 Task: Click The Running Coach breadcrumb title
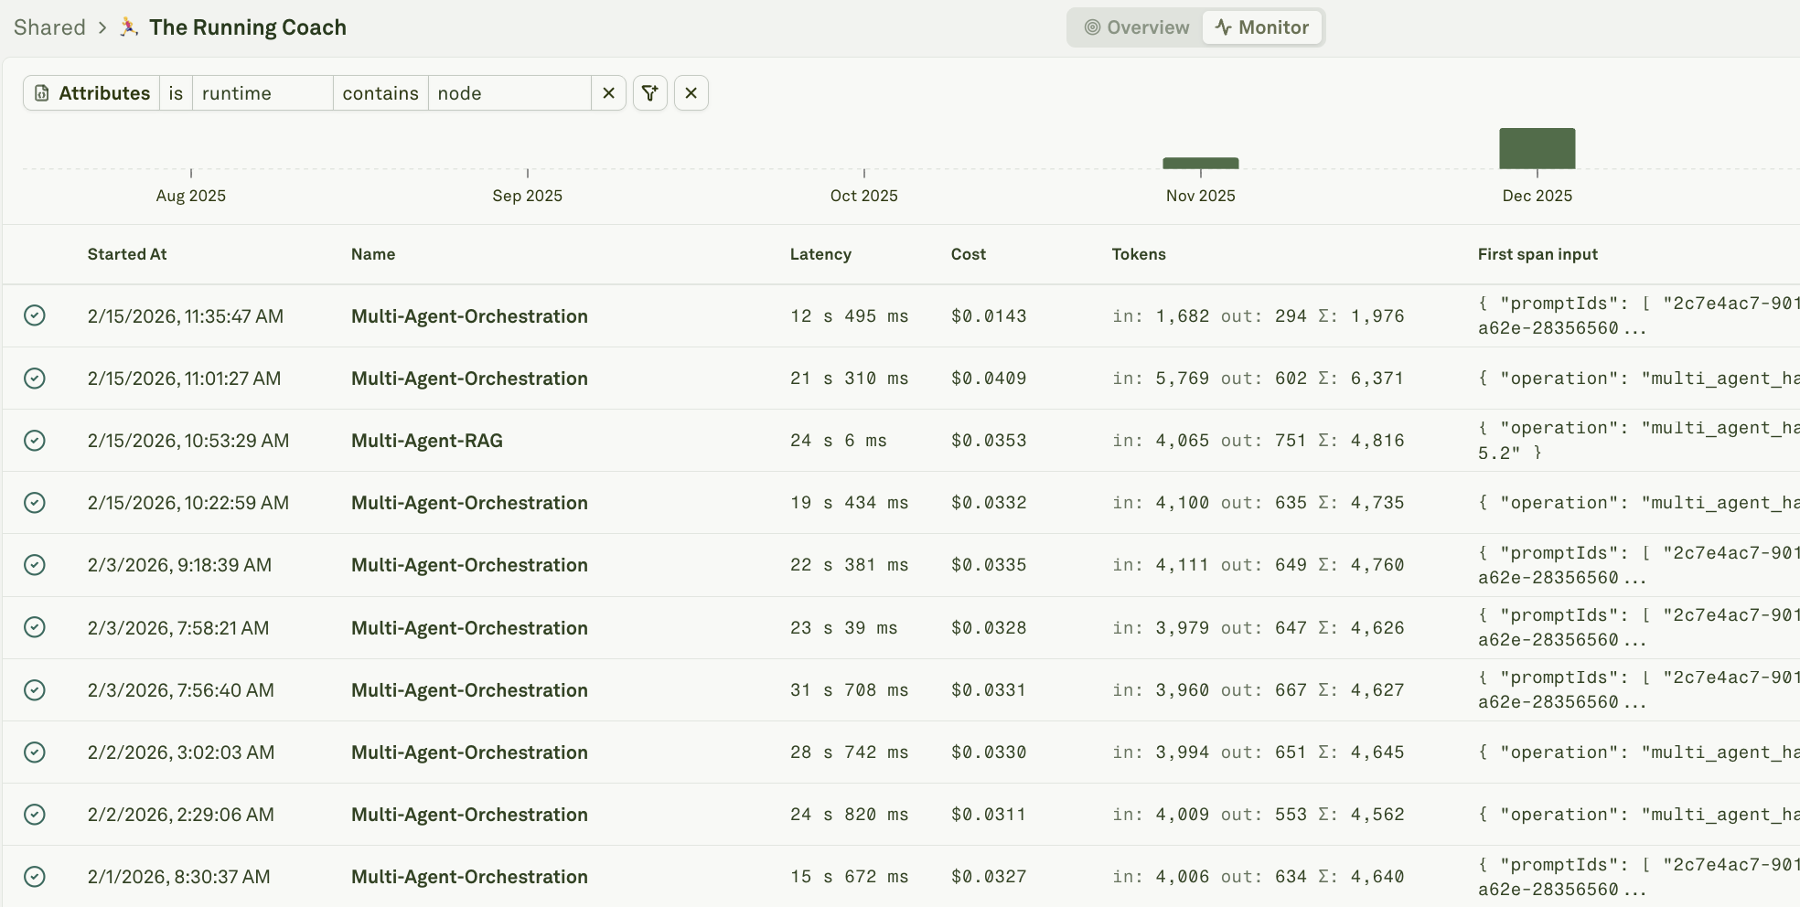click(248, 27)
